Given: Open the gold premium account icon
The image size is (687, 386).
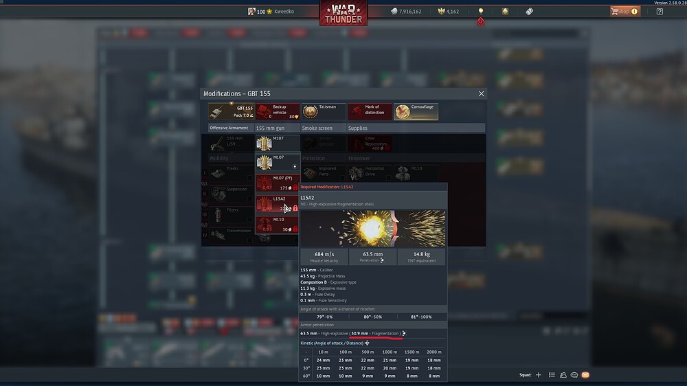Looking at the screenshot, I should (x=505, y=12).
